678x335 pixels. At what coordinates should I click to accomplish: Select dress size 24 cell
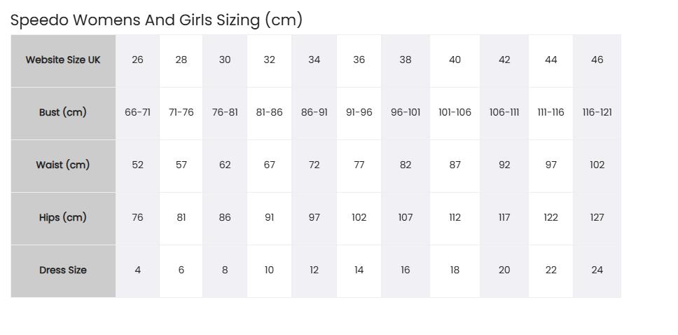(597, 271)
